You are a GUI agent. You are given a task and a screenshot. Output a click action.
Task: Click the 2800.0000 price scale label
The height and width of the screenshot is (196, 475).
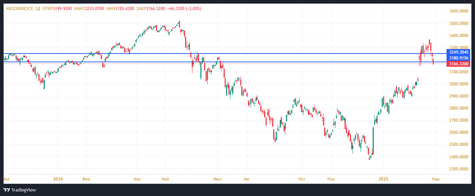tap(460, 108)
